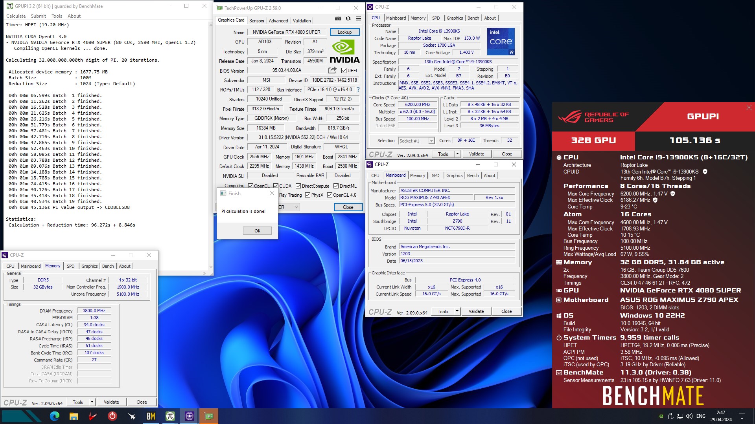Open the Bench tab in the CPU-Z CPU window

[x=473, y=18]
